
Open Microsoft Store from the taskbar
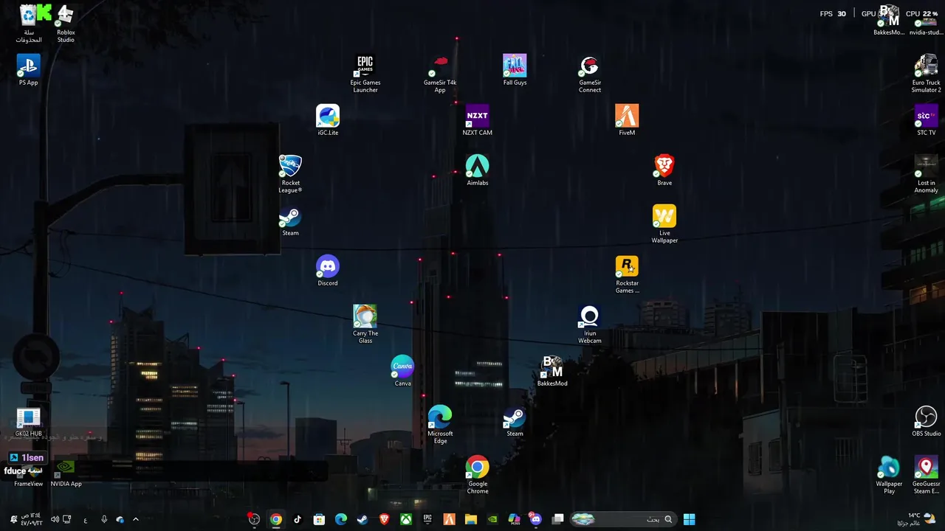click(x=319, y=519)
